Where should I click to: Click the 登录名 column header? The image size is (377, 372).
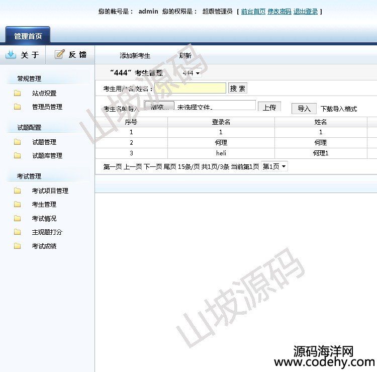click(221, 122)
